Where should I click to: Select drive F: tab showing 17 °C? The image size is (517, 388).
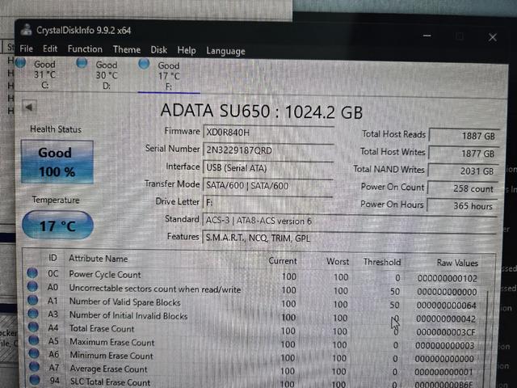pyautogui.click(x=169, y=76)
